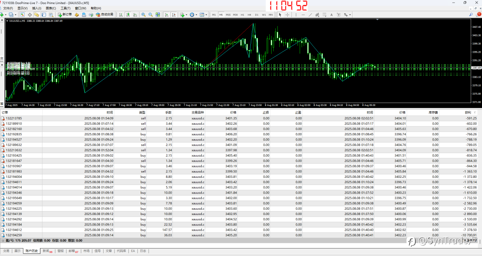Image resolution: width=482 pixels, height=256 pixels.
Task: Zoom out on the chart
Action: coord(151,15)
